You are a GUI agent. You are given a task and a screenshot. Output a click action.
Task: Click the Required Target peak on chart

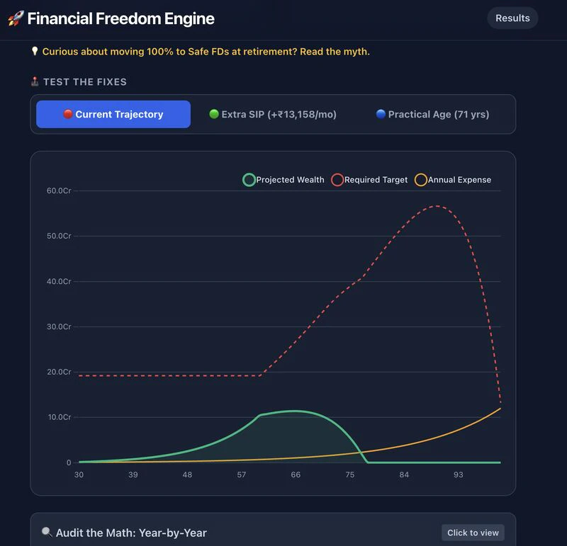click(437, 206)
